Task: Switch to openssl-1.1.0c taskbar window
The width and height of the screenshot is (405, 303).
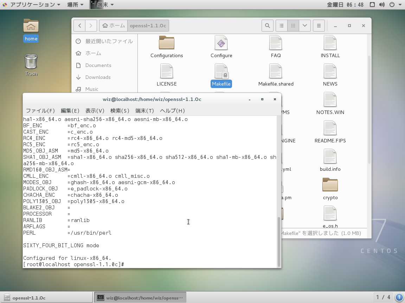Action: (47, 298)
